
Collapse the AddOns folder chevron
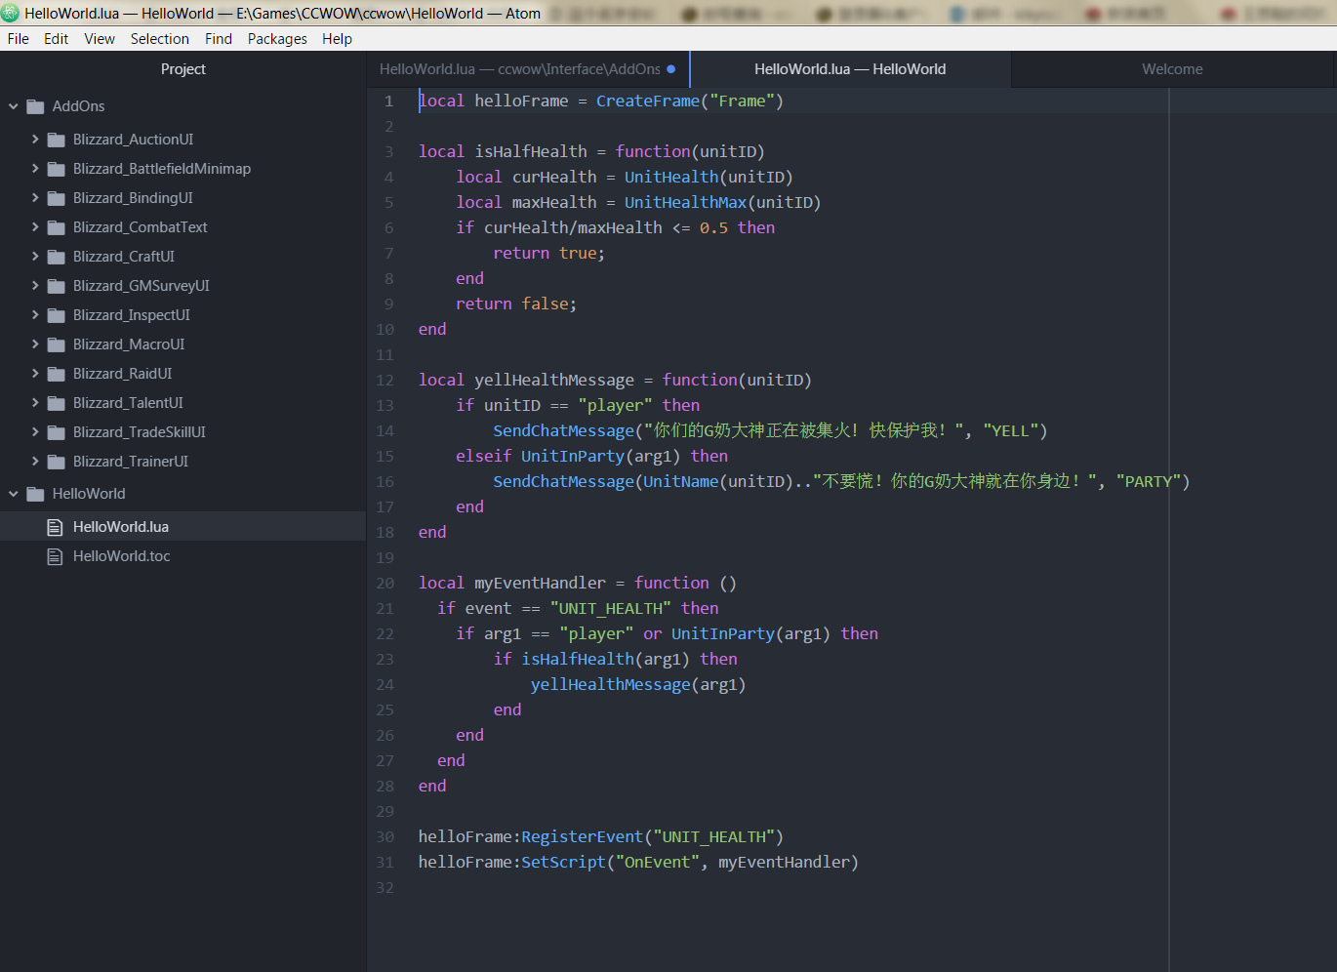14,106
